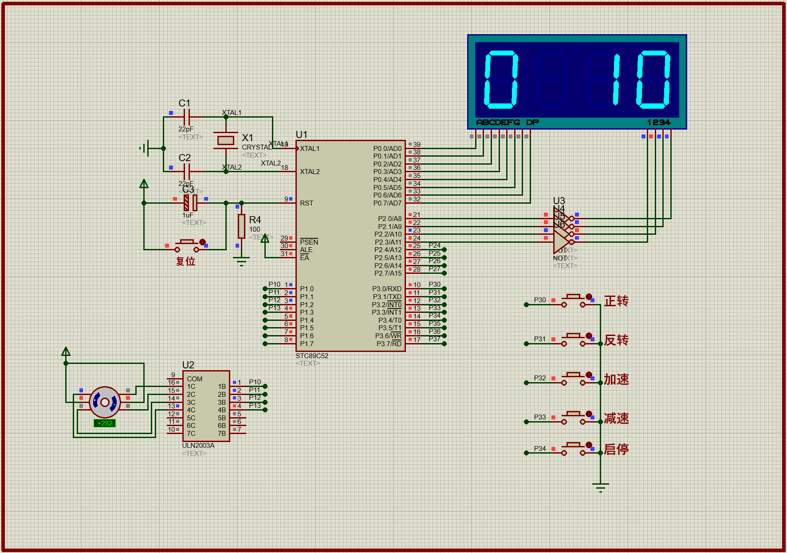Select the ground symbol below the buttons
787x553 pixels.
tap(600, 487)
